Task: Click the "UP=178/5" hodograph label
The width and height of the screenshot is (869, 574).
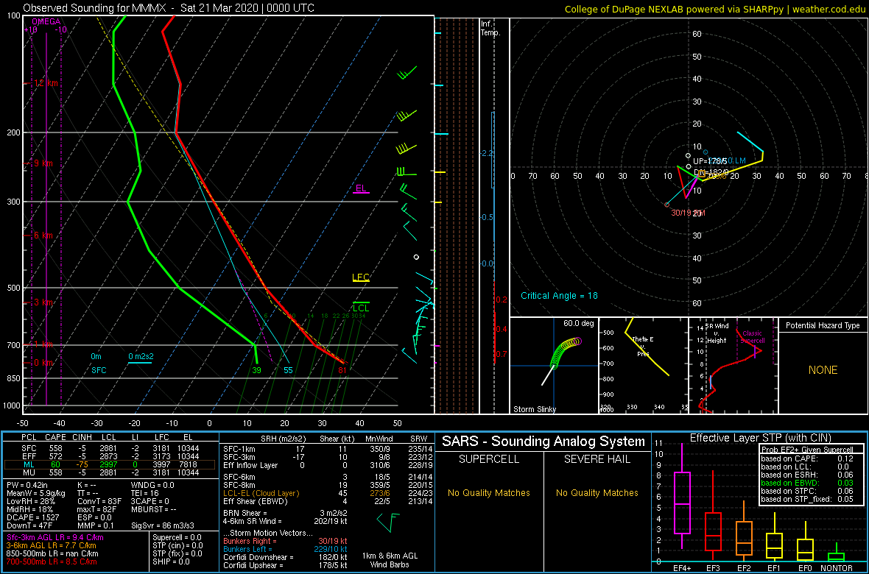Action: coord(710,160)
